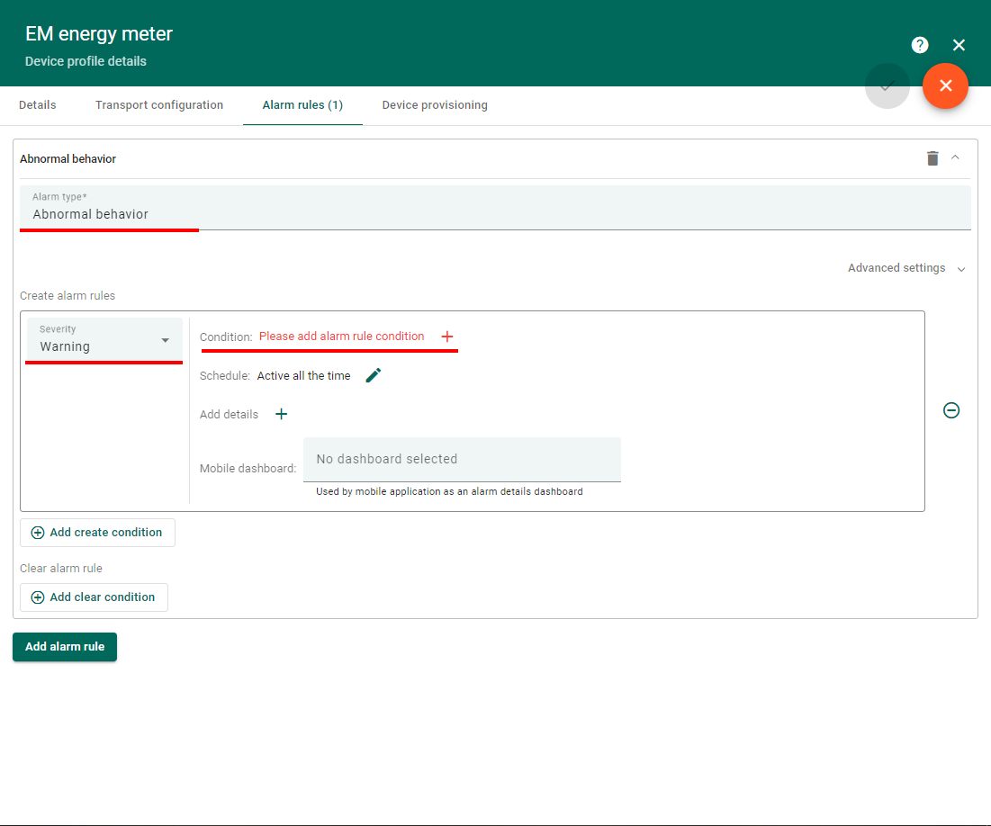Click the 'Create alarm rules' label
Image resolution: width=991 pixels, height=826 pixels.
67,296
